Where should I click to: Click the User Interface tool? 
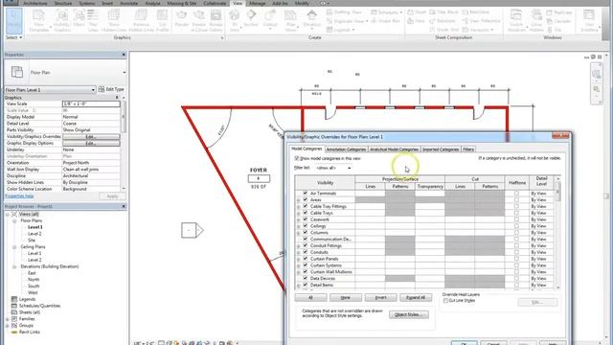pos(589,20)
